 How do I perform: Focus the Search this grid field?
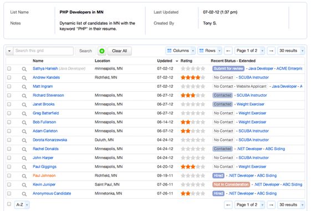tap(43, 51)
